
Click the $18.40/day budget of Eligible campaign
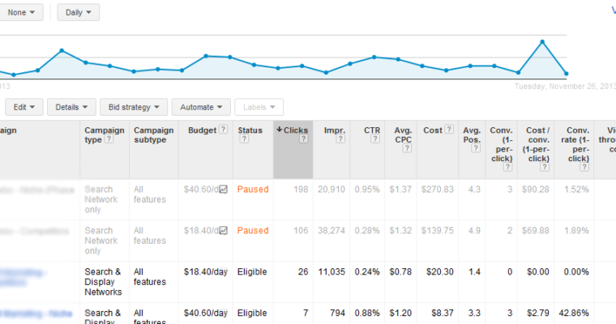[x=205, y=272]
